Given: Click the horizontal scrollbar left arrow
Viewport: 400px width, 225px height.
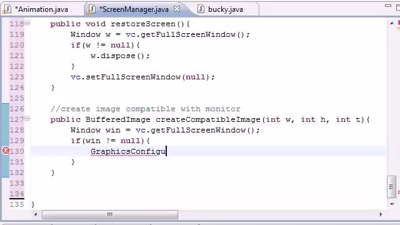Looking at the screenshot, I should [36, 214].
